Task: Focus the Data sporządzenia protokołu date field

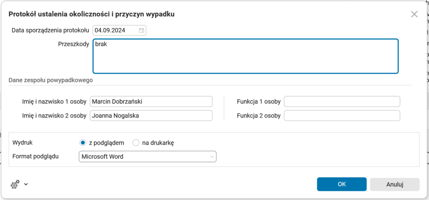Action: coord(119,31)
